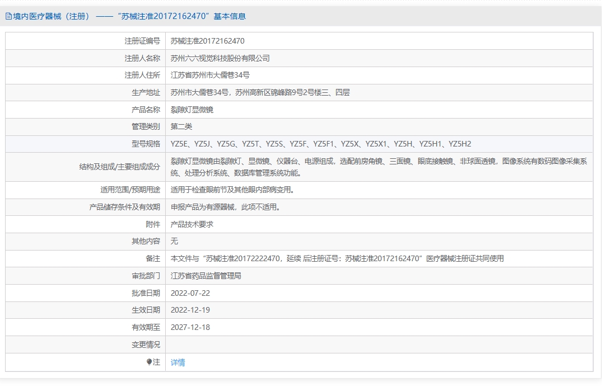Click the 型号规格 row label
Image resolution: width=602 pixels, height=387 pixels.
tap(146, 144)
